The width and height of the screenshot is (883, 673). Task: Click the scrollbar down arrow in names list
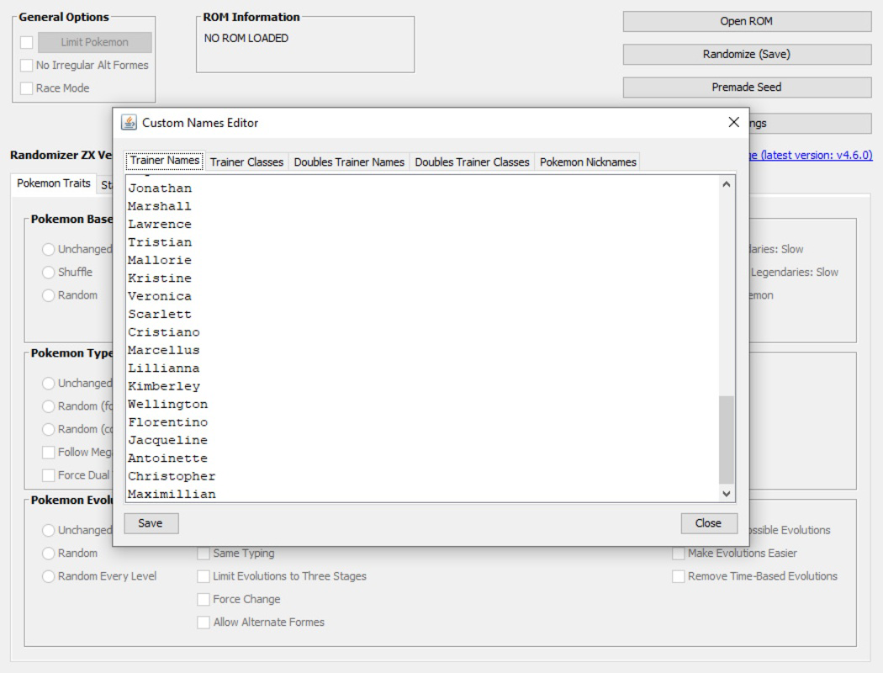click(x=726, y=494)
